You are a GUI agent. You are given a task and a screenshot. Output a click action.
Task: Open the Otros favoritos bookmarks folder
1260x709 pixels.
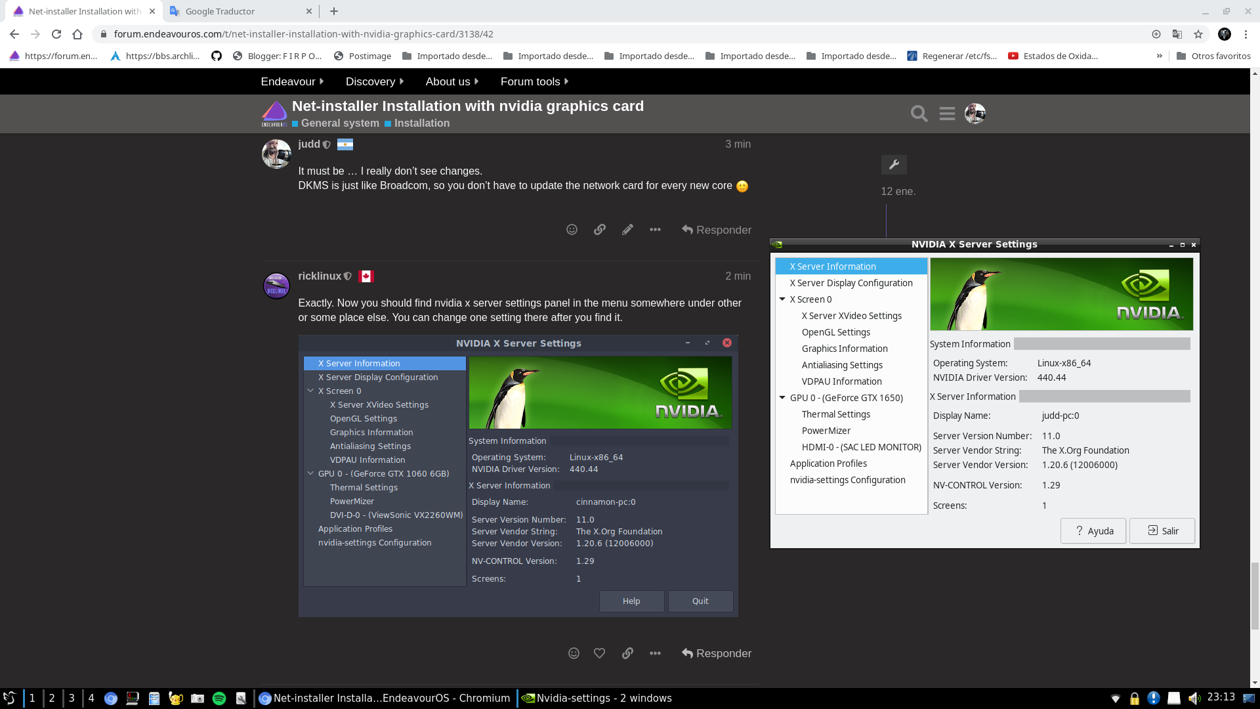pos(1213,56)
